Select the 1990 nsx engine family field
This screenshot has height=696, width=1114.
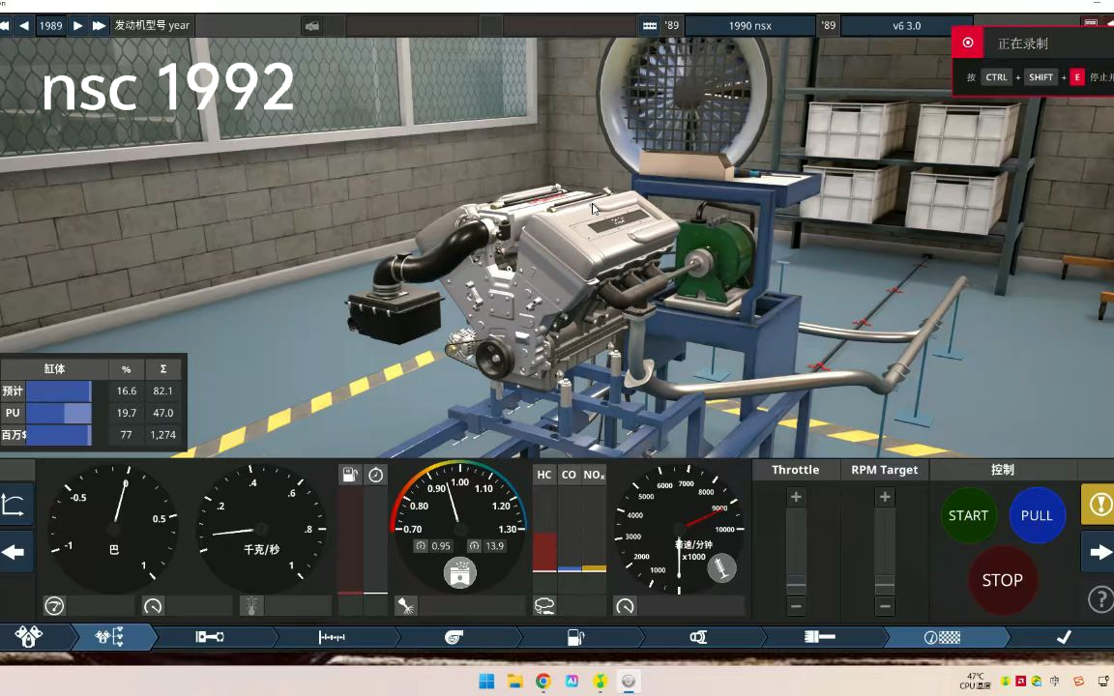point(750,25)
